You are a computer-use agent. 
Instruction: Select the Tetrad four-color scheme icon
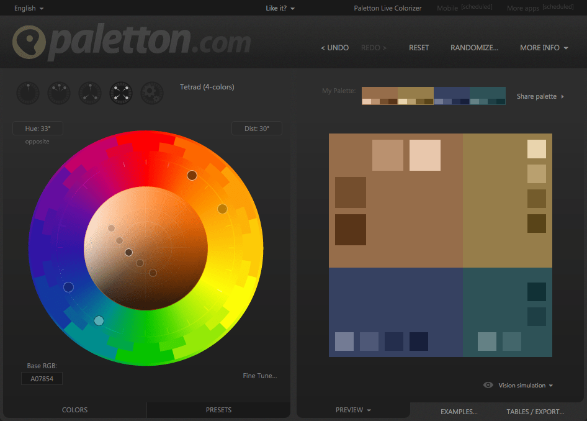point(121,93)
